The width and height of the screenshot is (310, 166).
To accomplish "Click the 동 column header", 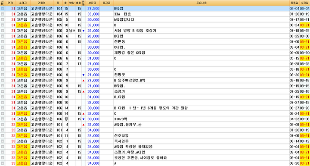I will [x=58, y=3].
